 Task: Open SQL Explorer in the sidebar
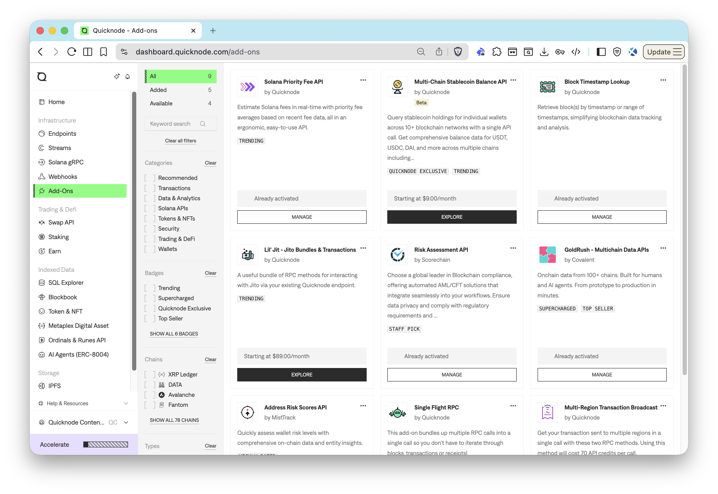click(x=80, y=282)
